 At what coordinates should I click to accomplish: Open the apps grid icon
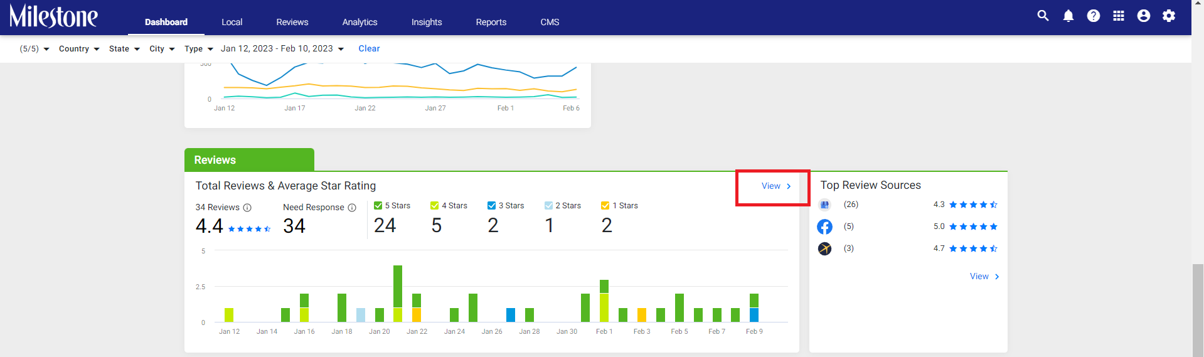click(1119, 16)
